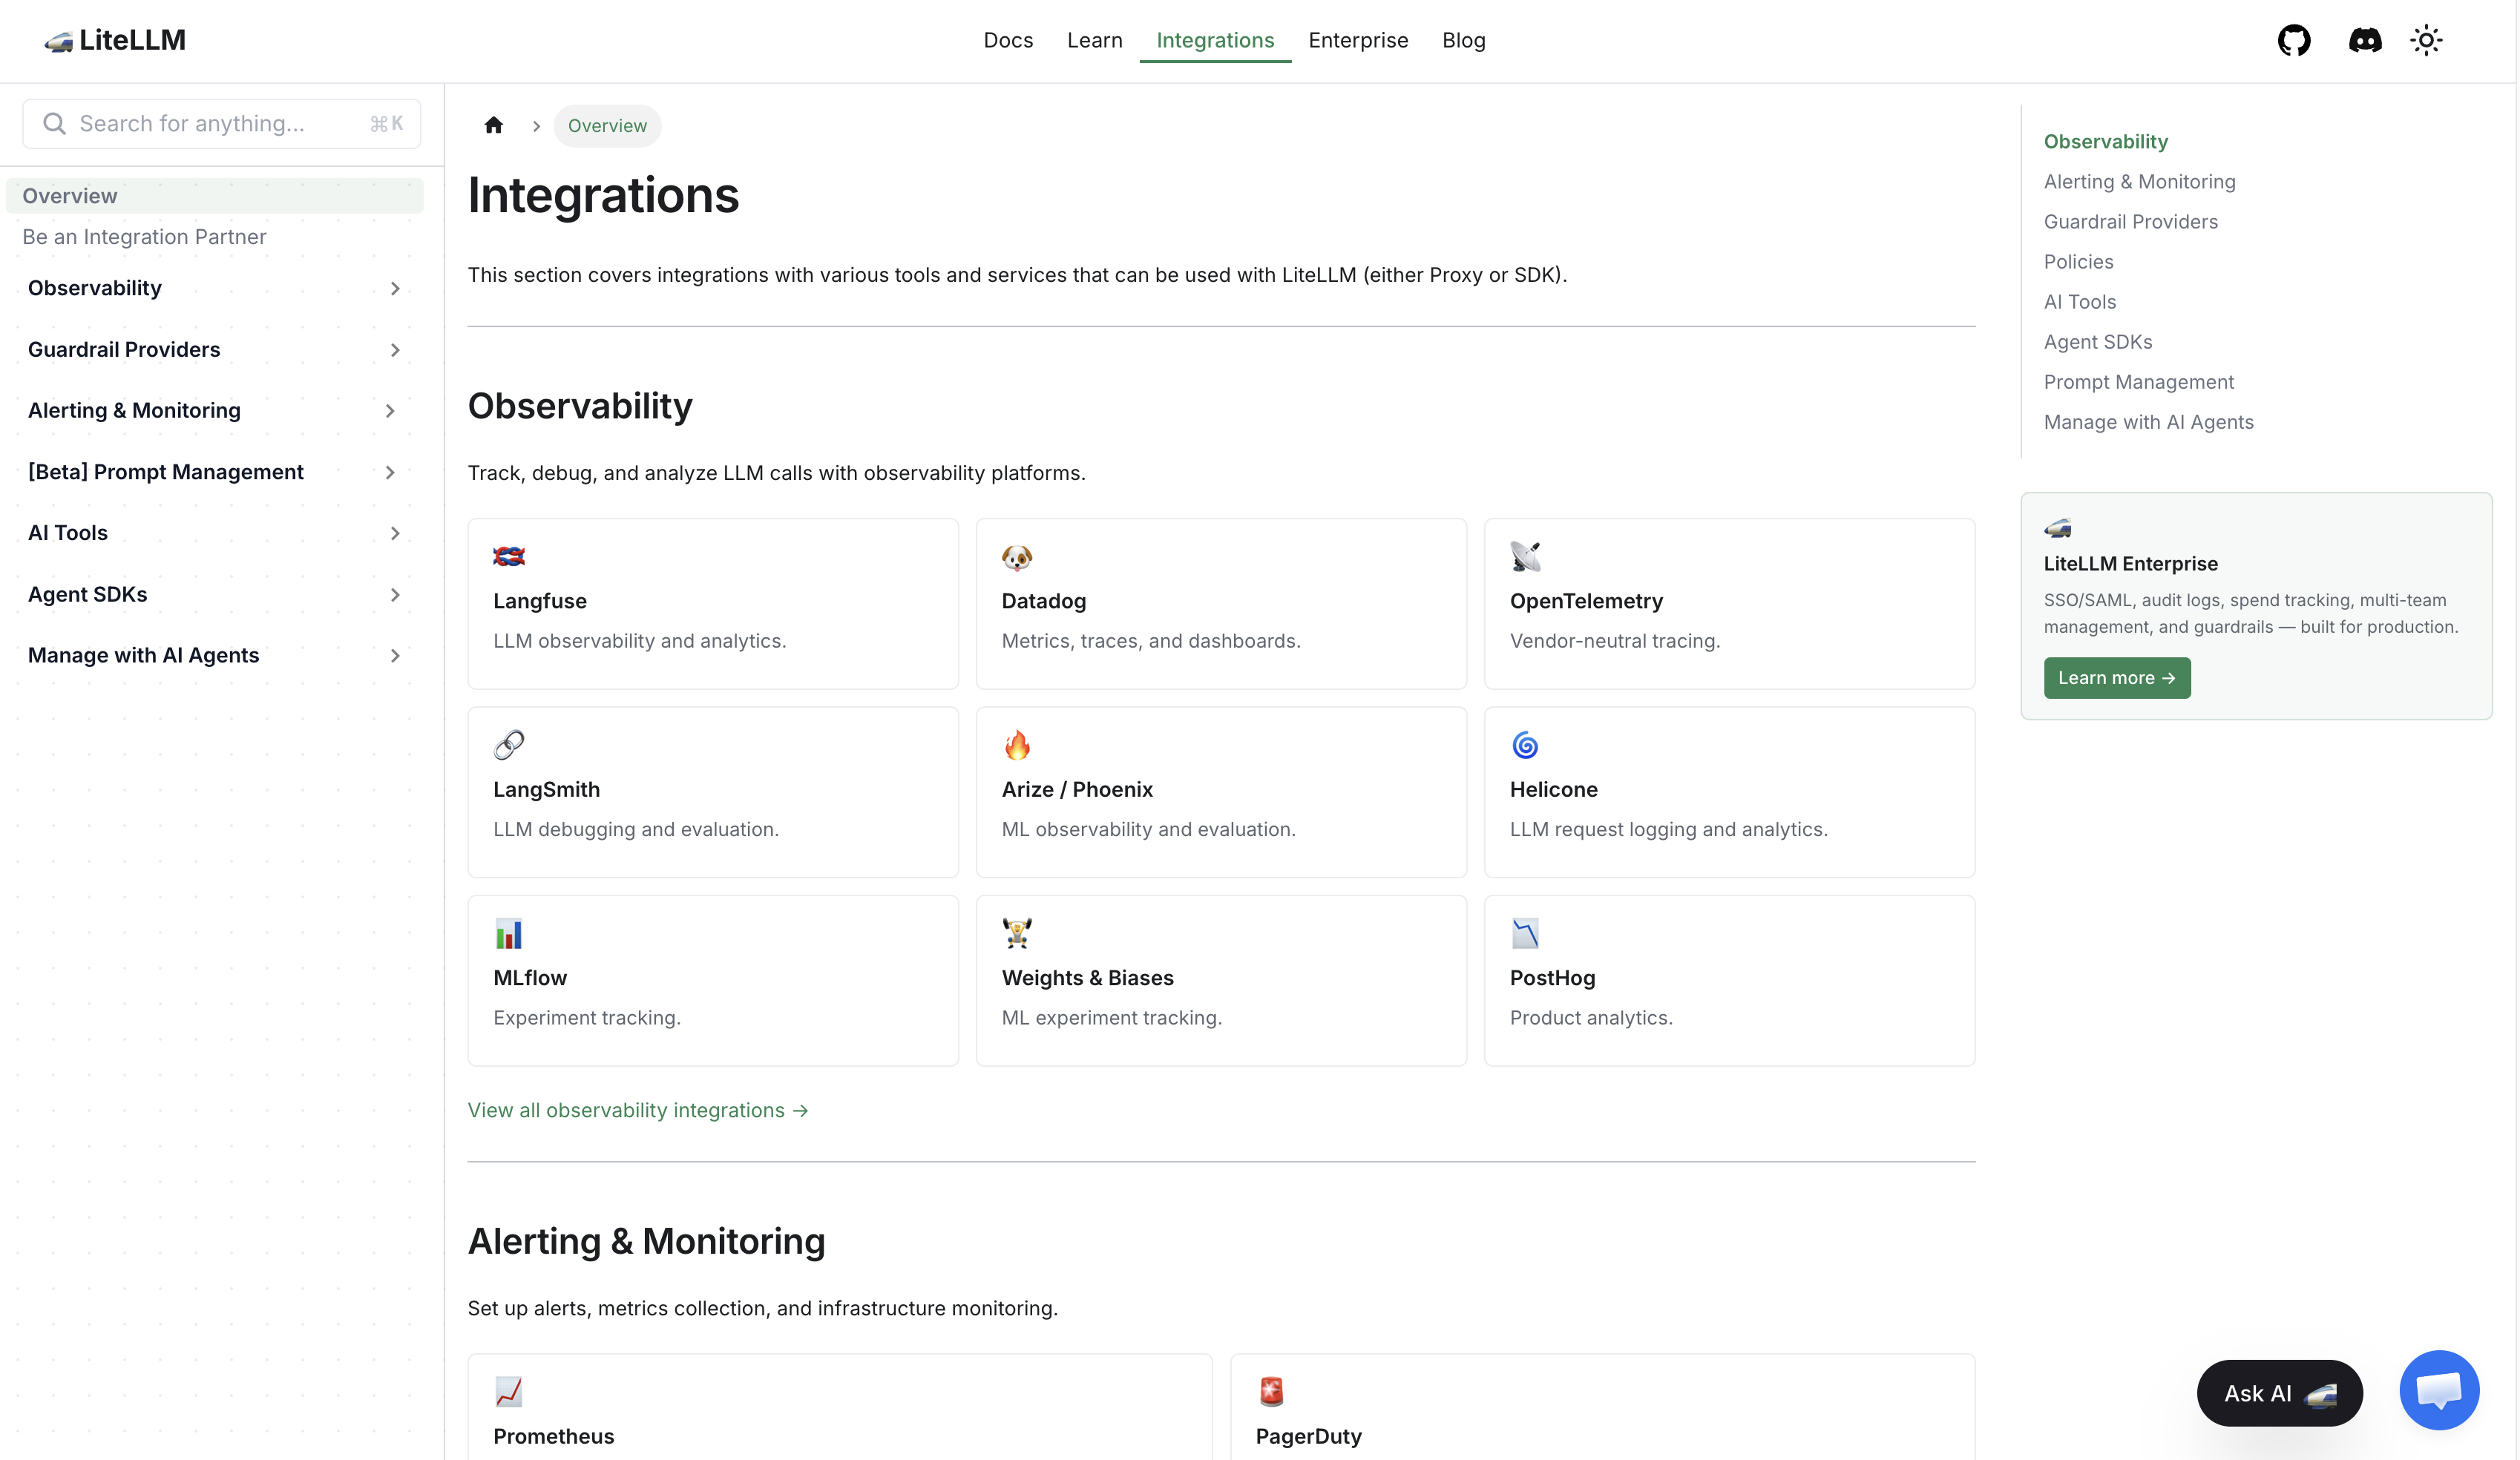Screen dimensions: 2520x1460
Task: Follow View all observability integrations link
Action: click(638, 1110)
